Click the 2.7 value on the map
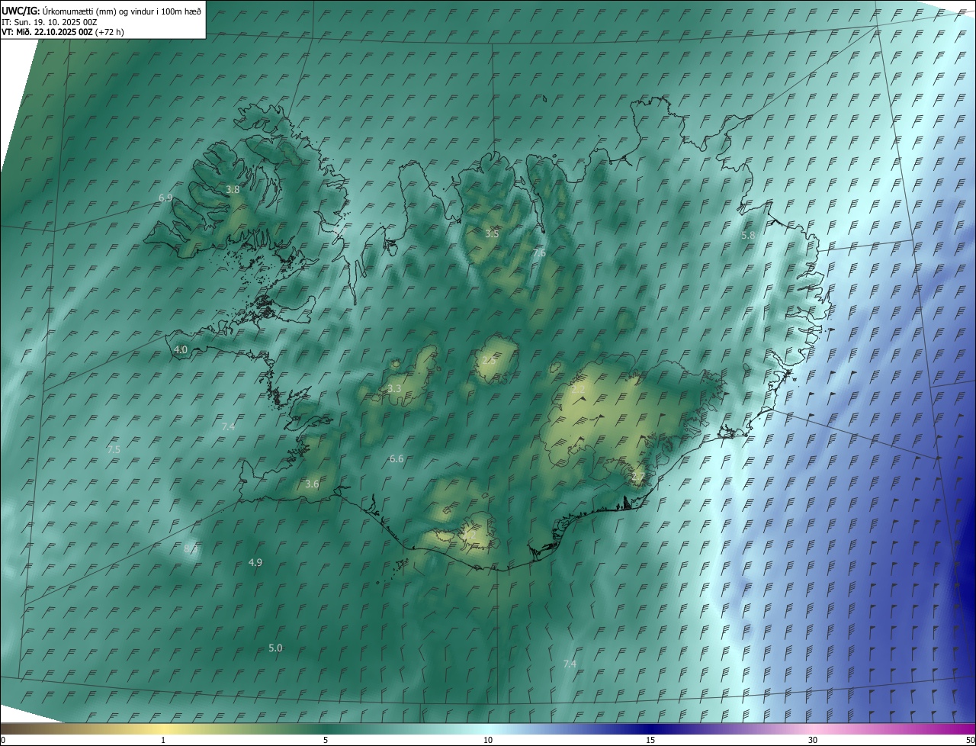976x746 pixels. [x=638, y=477]
